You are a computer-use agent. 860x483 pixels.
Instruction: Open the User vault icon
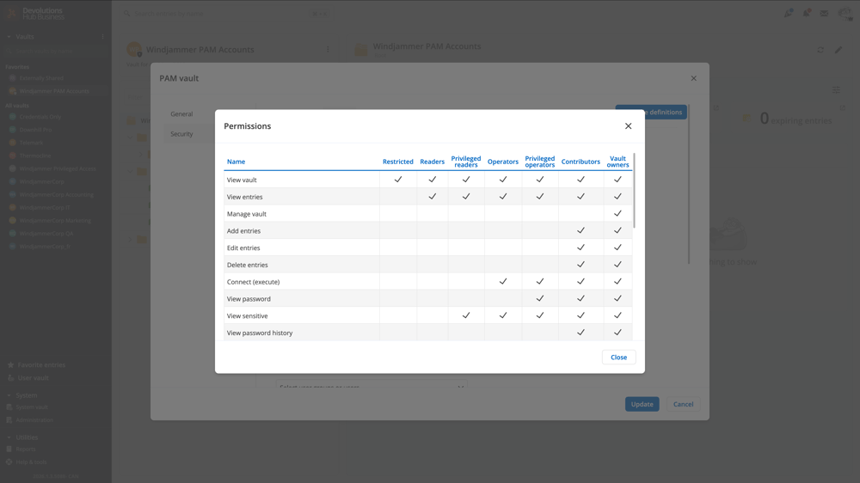(10, 378)
